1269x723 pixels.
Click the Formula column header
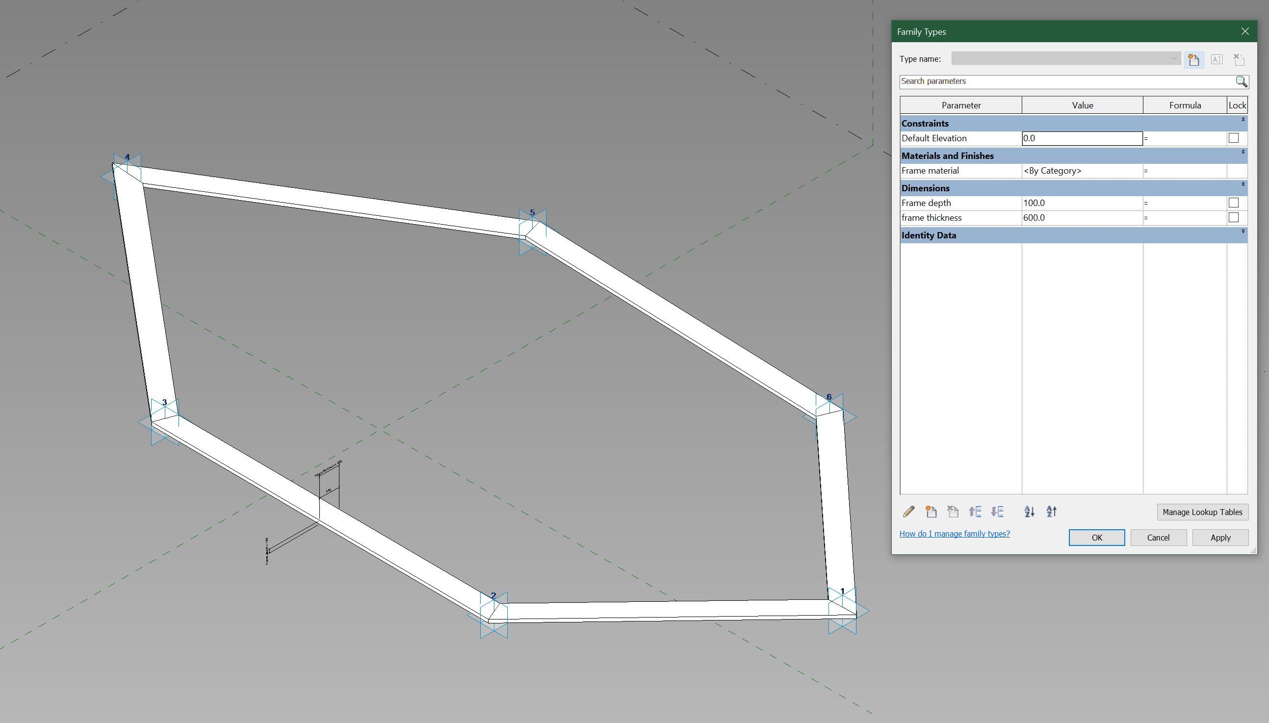[1185, 105]
